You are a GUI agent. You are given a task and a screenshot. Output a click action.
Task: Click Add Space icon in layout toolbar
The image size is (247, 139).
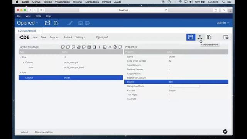coord(100,47)
